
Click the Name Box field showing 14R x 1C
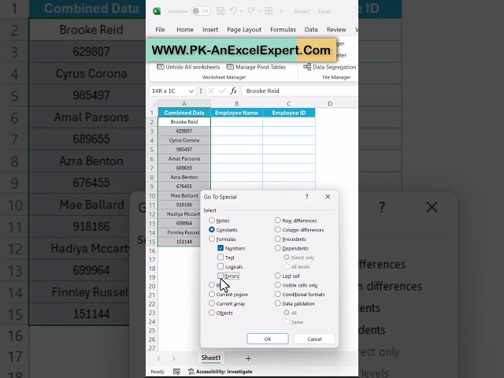[169, 91]
